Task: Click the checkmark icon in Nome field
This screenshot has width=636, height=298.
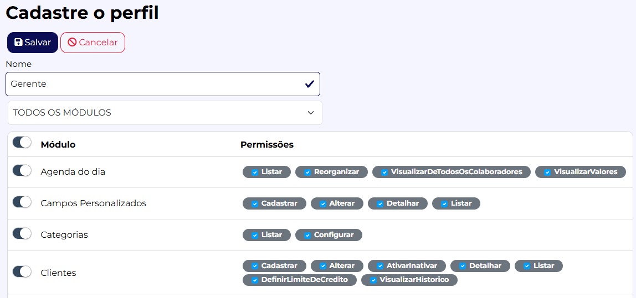Action: coord(309,84)
